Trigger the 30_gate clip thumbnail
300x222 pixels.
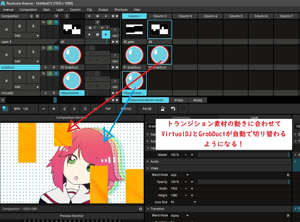click(134, 29)
